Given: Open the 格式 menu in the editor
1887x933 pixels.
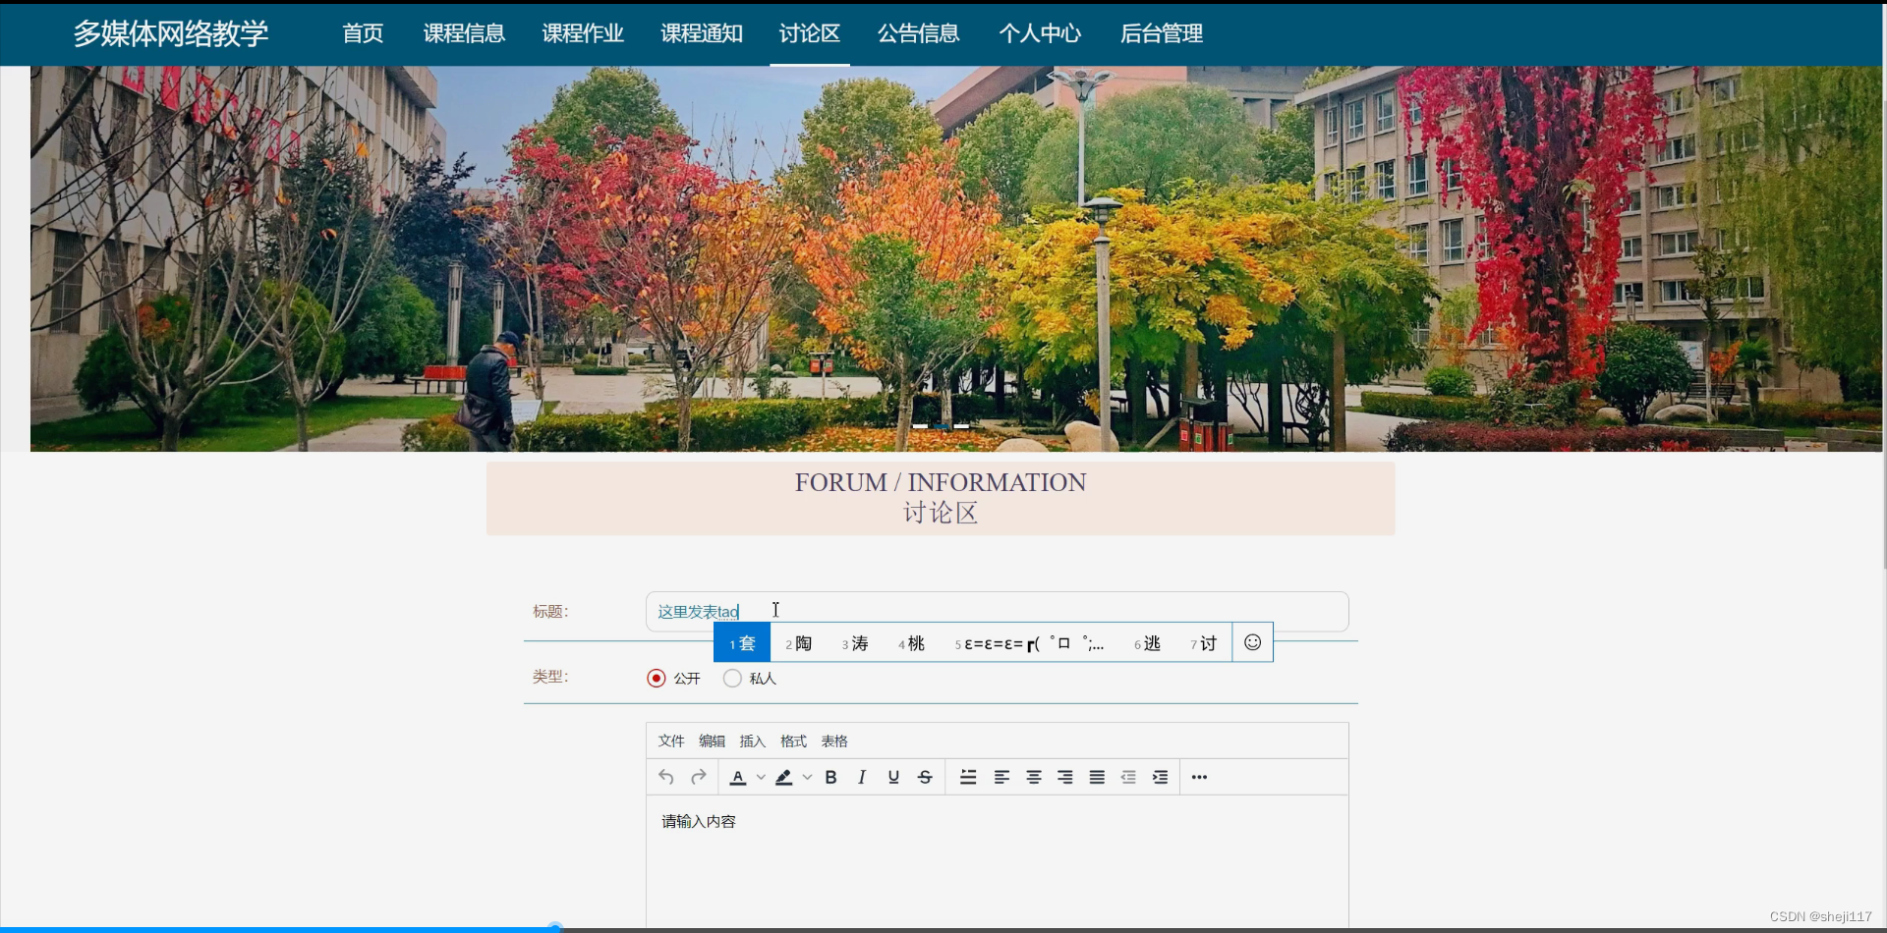Looking at the screenshot, I should pos(793,741).
